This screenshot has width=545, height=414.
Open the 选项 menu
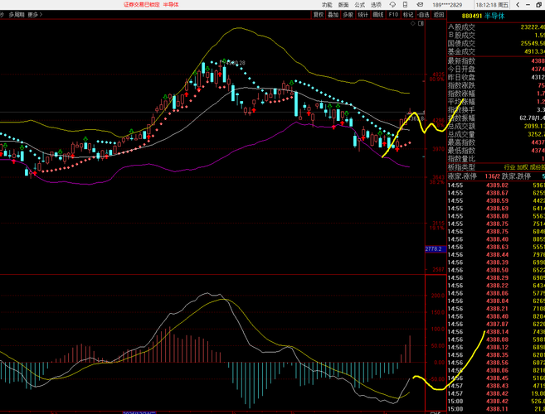click(x=376, y=4)
